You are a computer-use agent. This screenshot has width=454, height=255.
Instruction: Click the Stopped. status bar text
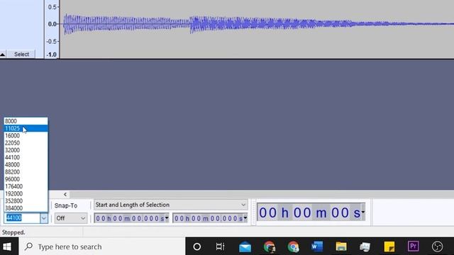click(x=13, y=232)
